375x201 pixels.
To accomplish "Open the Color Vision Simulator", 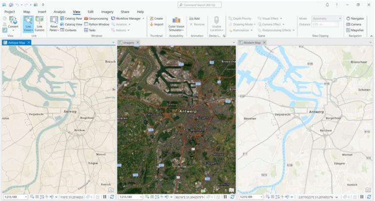I will [176, 24].
